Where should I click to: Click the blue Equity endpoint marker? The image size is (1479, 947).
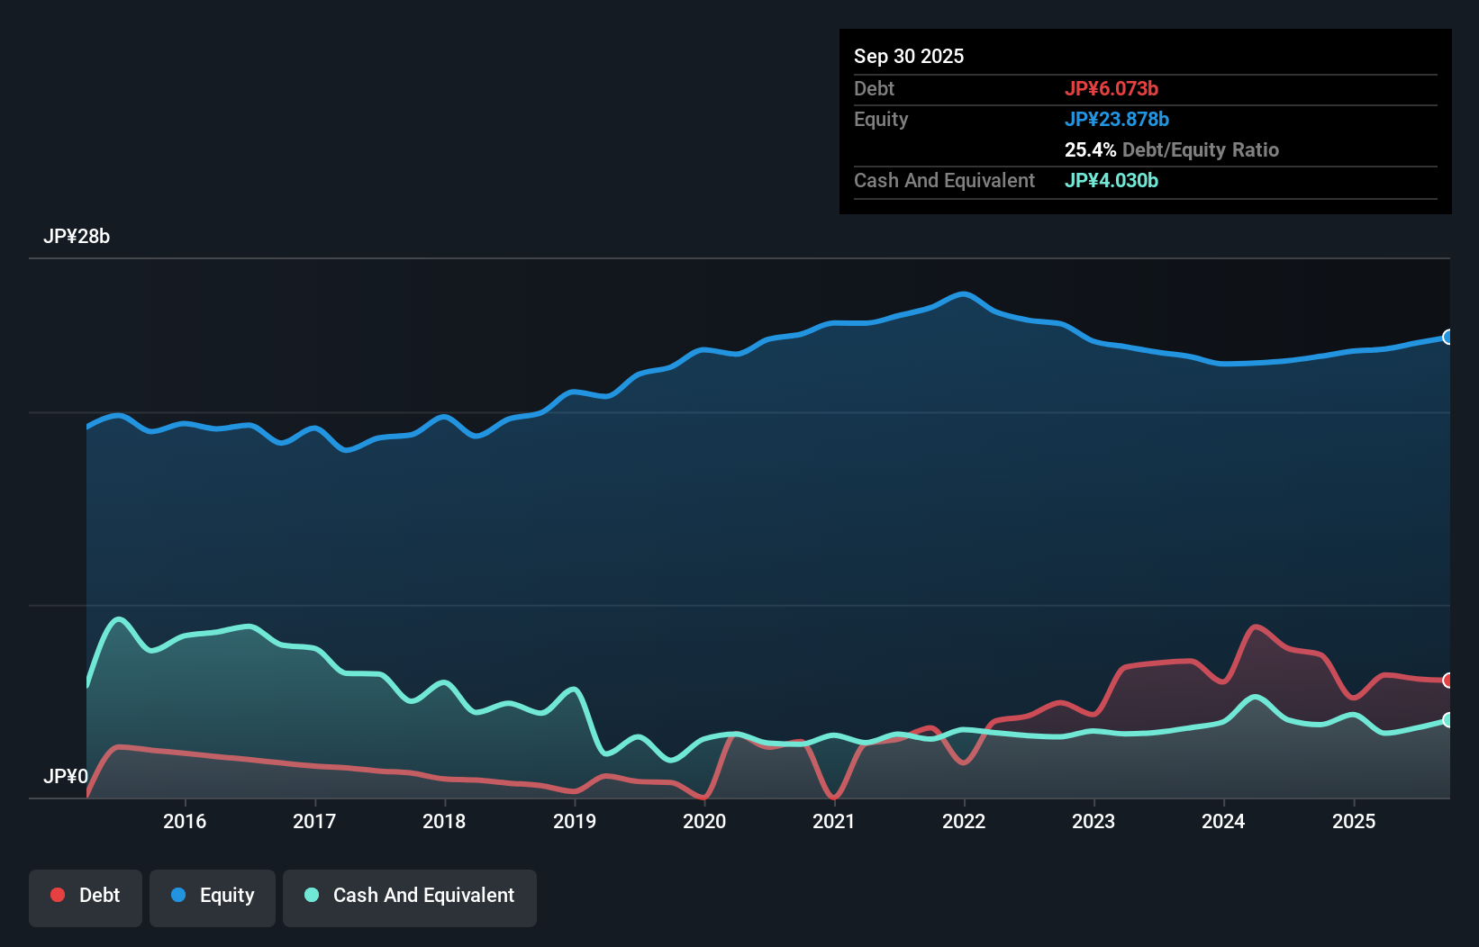(x=1448, y=337)
